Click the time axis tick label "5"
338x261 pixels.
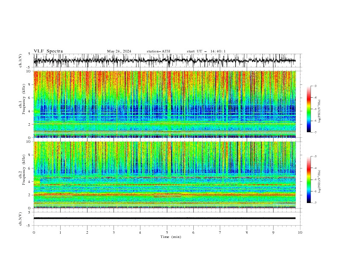point(167,232)
